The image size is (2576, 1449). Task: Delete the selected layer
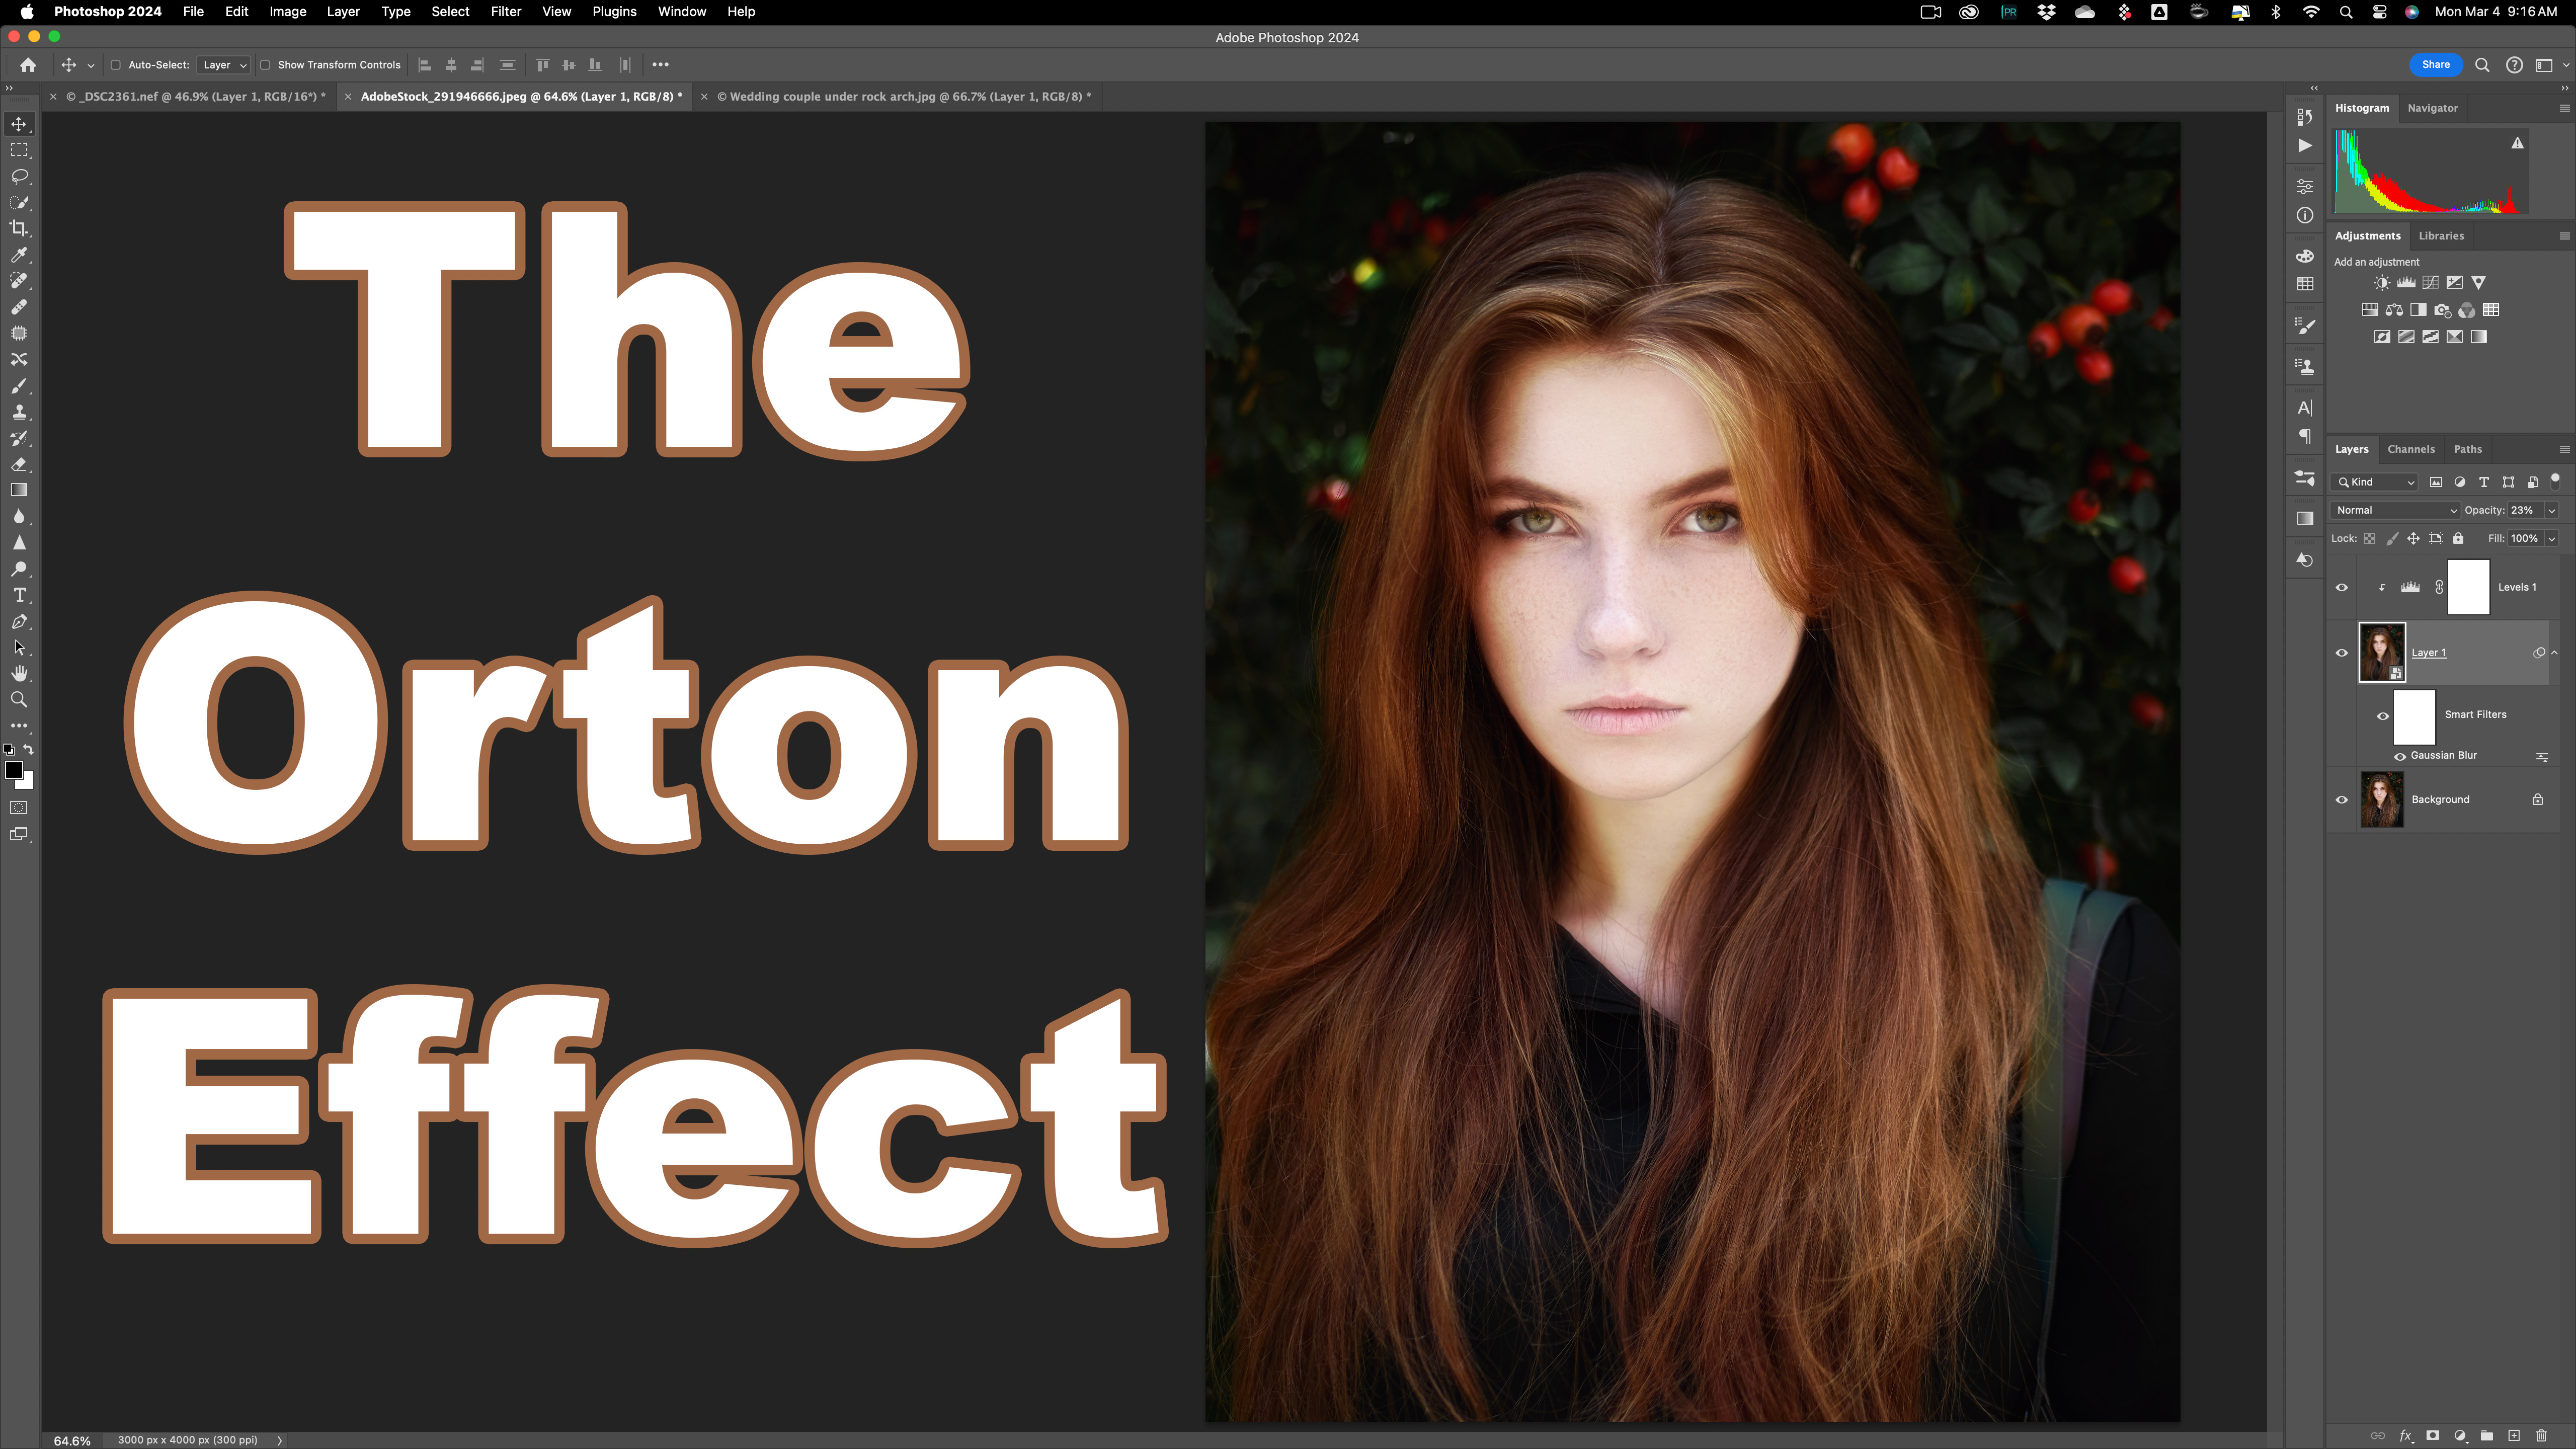point(2541,1436)
